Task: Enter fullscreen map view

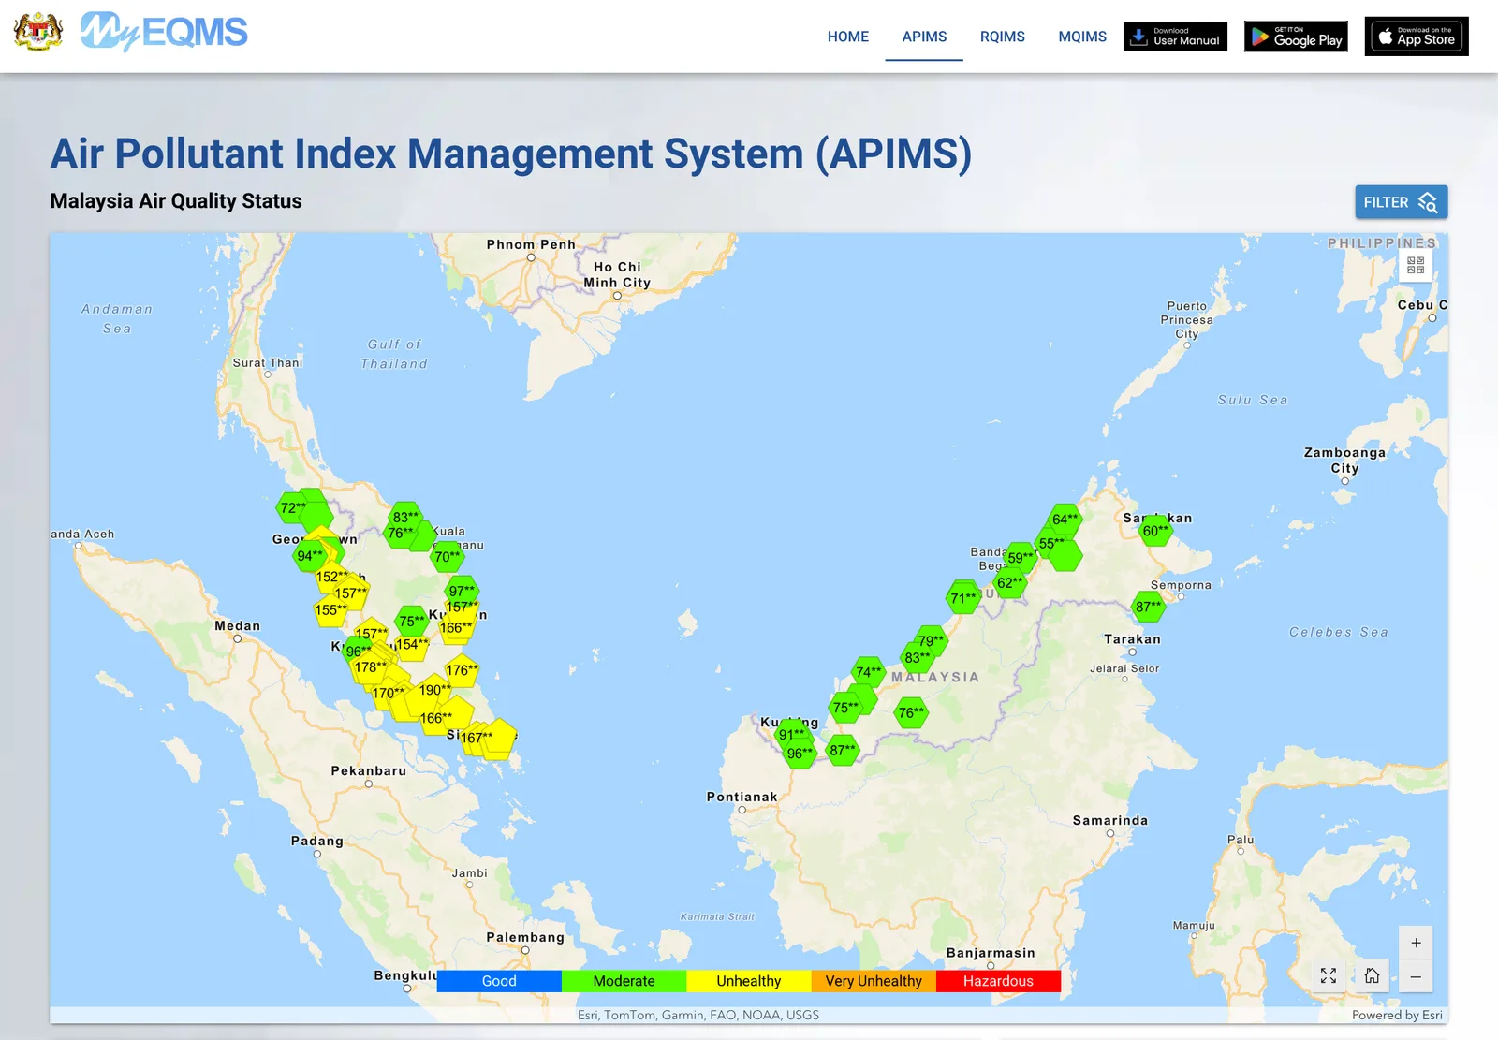Action: (1328, 976)
